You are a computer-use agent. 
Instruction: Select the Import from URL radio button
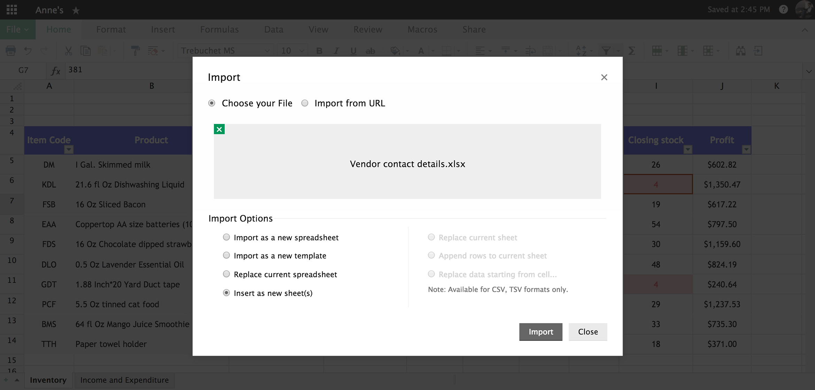(305, 103)
